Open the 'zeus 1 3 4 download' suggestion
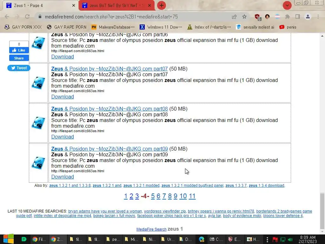The height and width of the screenshot is (244, 325). [267, 186]
